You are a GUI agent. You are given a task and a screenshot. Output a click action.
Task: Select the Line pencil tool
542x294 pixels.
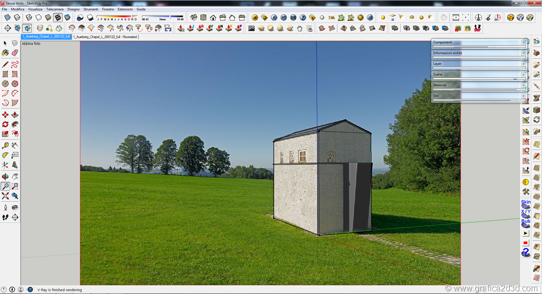tap(5, 64)
